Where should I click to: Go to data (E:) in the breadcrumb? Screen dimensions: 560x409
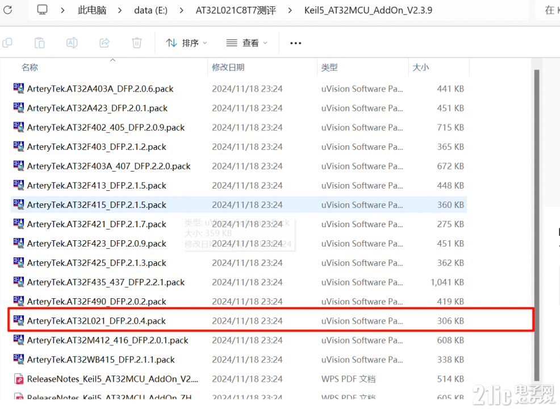click(x=151, y=10)
